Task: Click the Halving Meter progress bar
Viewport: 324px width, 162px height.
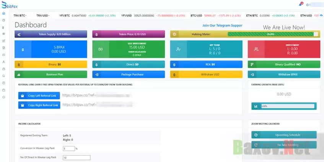Action: point(272,34)
